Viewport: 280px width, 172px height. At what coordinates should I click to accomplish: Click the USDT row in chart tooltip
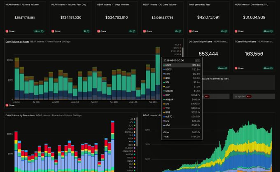[182, 65]
